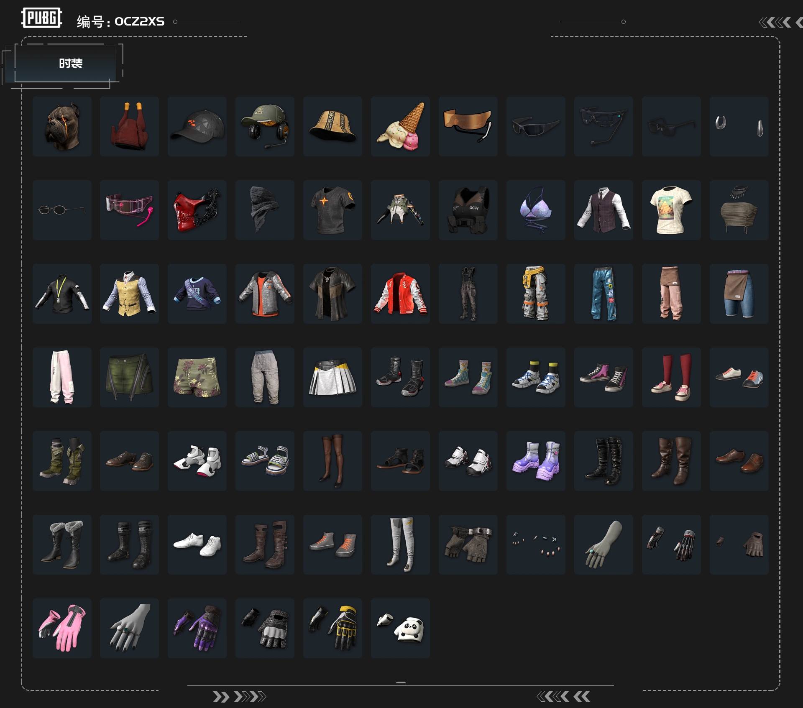The width and height of the screenshot is (803, 708).
Task: Choose the yellow and black gloves
Action: point(332,628)
